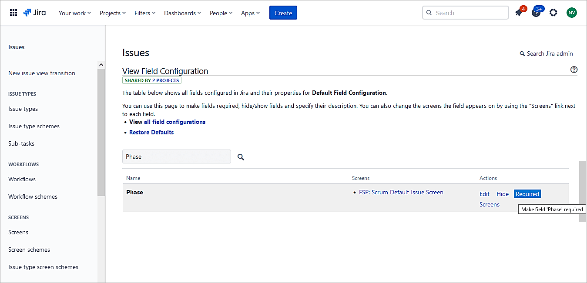
Task: Click inside the Phase search input
Action: click(x=176, y=156)
